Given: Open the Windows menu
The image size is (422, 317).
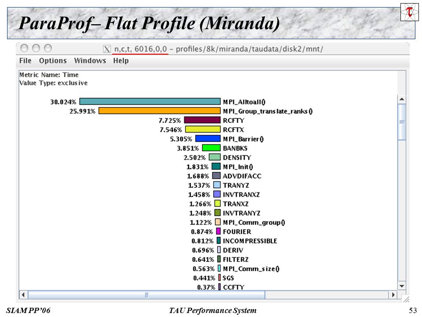Looking at the screenshot, I should point(90,61).
